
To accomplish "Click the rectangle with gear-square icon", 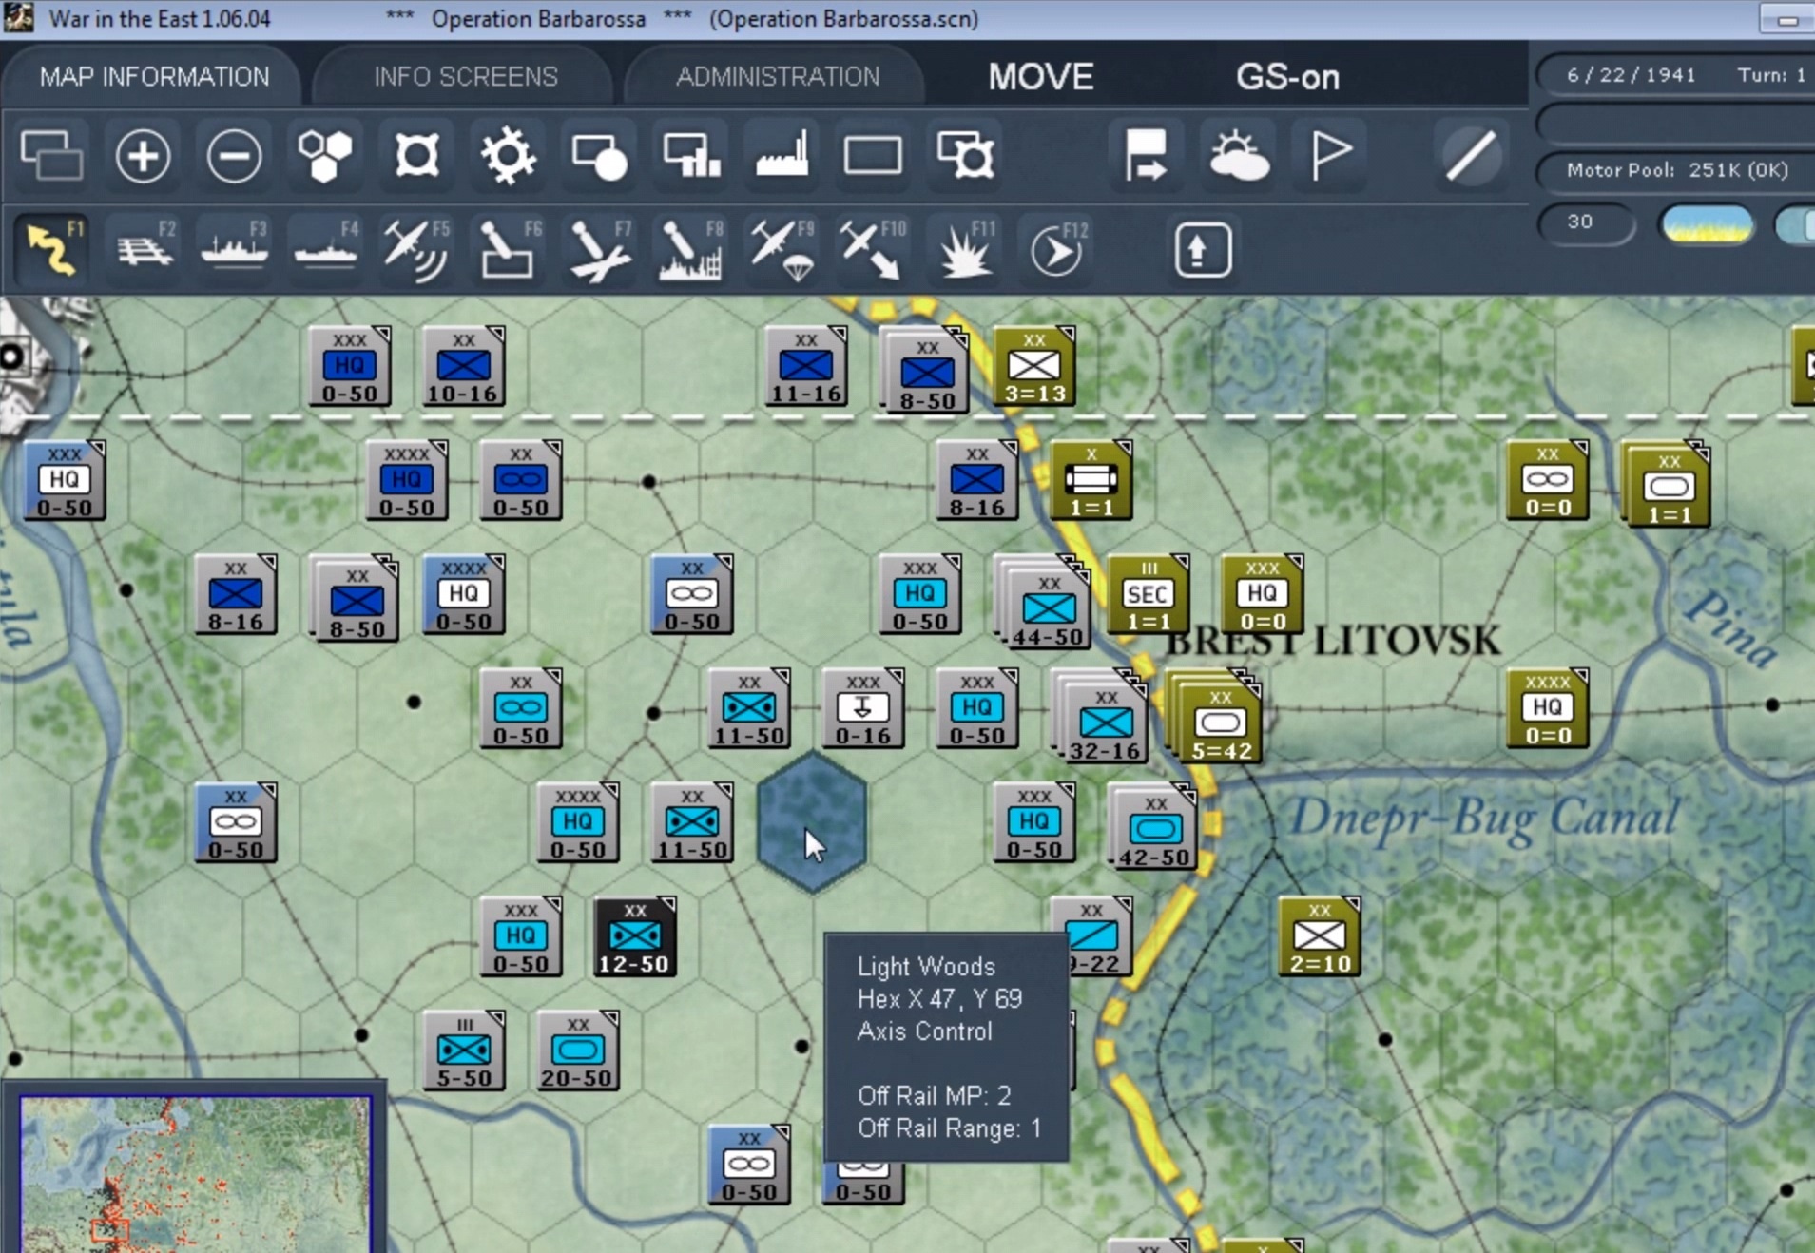I will point(965,155).
